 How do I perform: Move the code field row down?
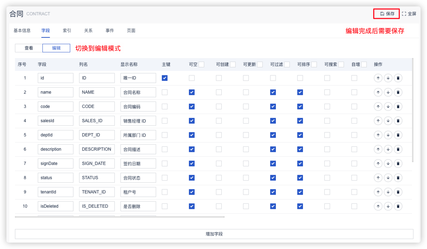point(388,107)
